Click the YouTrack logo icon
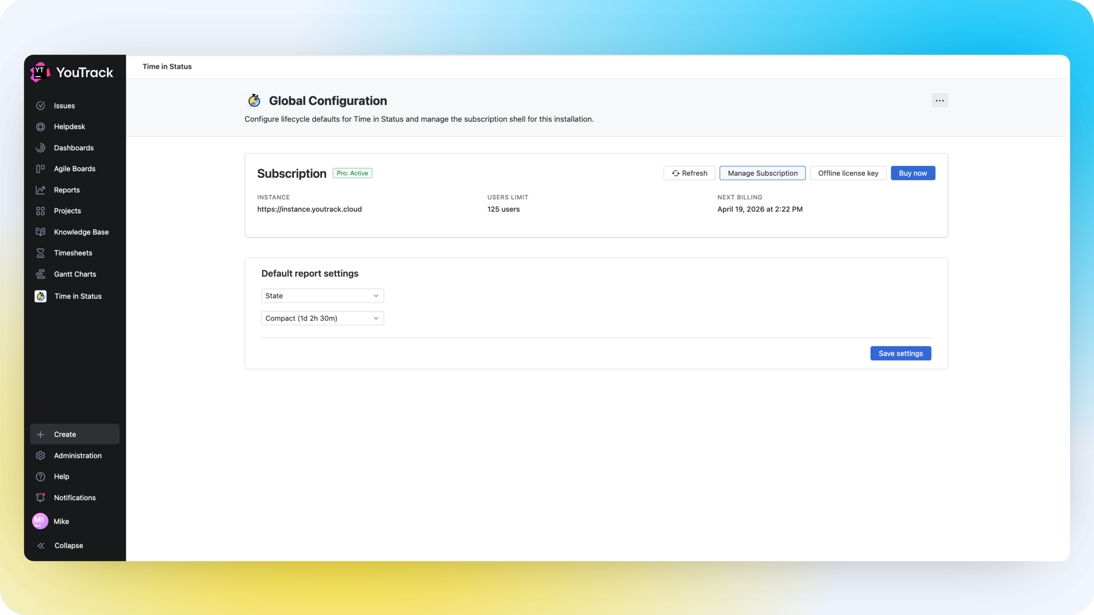Viewport: 1094px width, 615px height. coord(40,72)
